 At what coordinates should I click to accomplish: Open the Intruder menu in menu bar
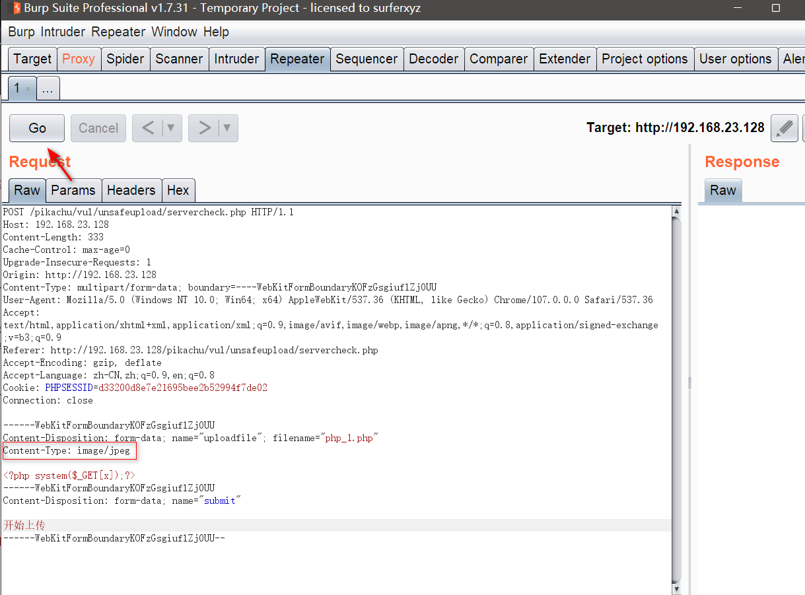63,32
